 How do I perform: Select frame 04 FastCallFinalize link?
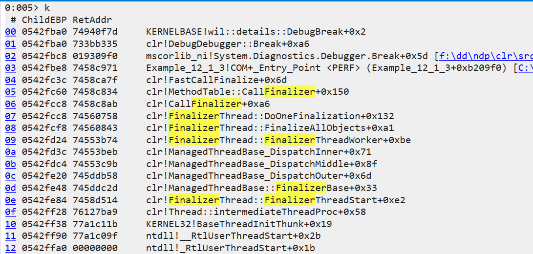[x=11, y=80]
